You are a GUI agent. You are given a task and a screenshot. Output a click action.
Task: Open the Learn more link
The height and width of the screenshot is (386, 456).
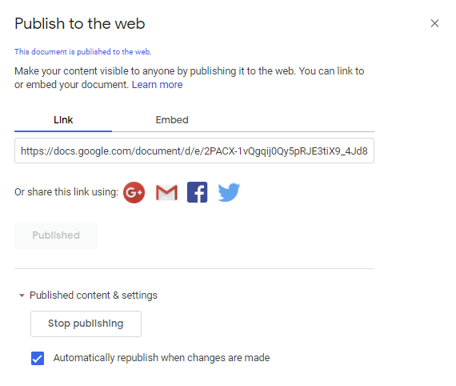point(157,85)
